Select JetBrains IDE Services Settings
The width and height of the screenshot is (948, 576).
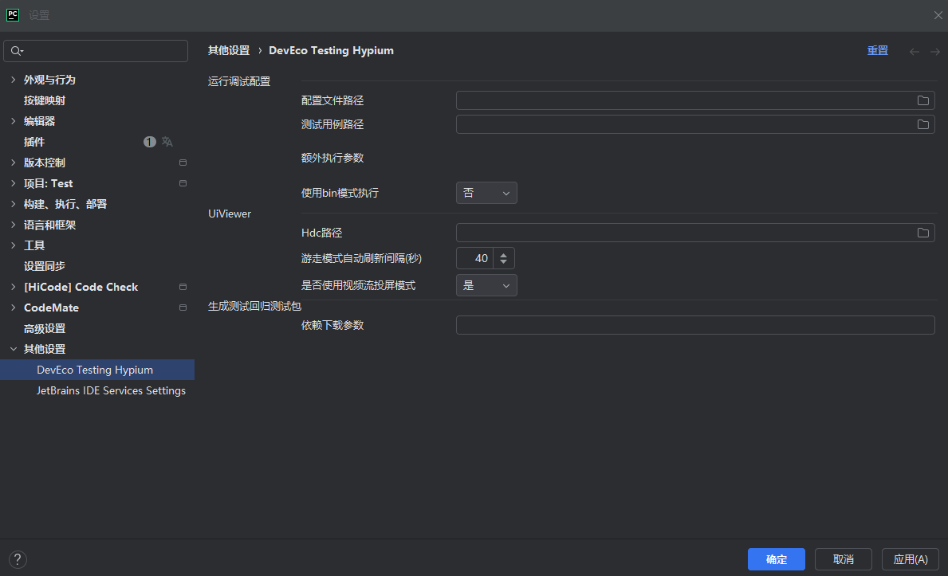coord(111,390)
